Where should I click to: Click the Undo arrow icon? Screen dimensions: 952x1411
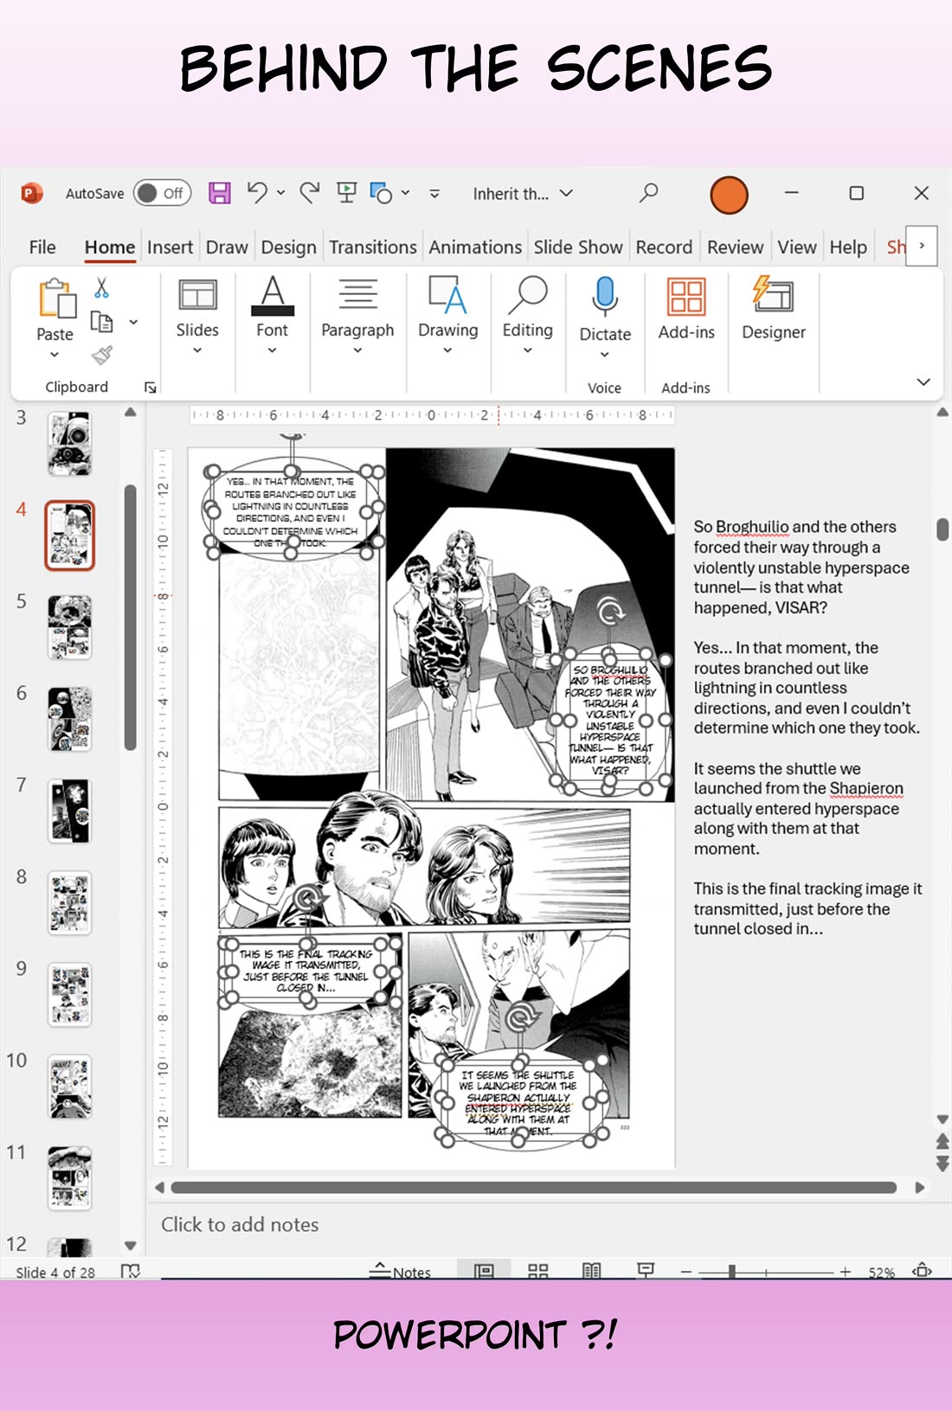point(257,192)
